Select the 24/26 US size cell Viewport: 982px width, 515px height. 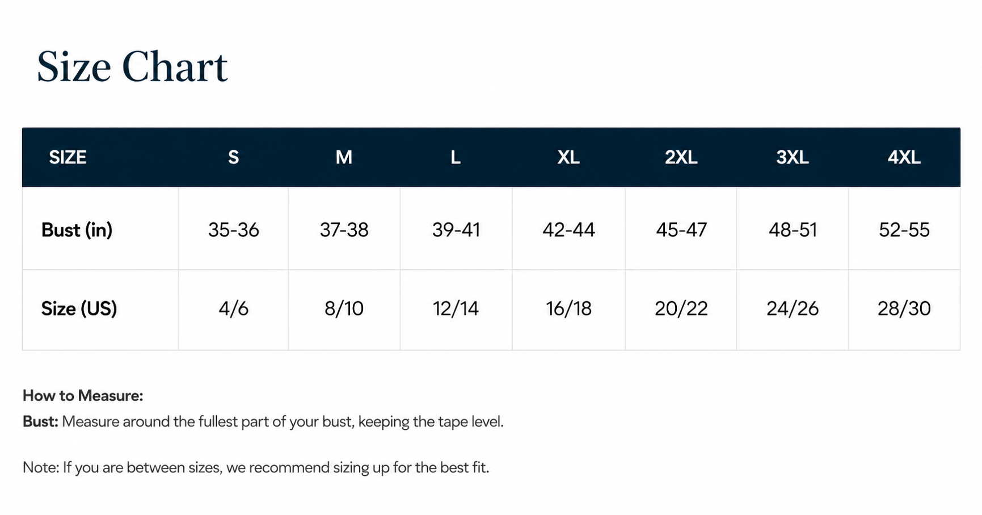coord(793,309)
